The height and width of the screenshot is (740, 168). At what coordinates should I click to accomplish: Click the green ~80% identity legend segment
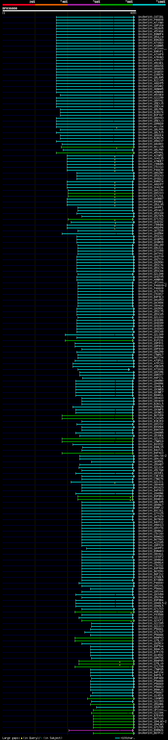tap(117, 5)
